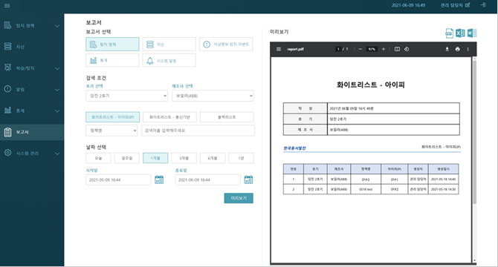
Task: Print the PDF via printer icon
Action: pyautogui.click(x=457, y=49)
